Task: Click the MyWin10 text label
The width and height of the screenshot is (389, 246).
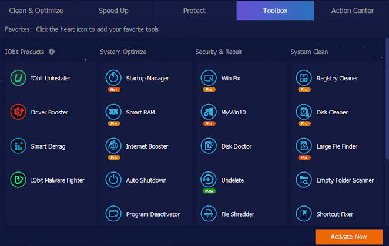Action: [233, 112]
